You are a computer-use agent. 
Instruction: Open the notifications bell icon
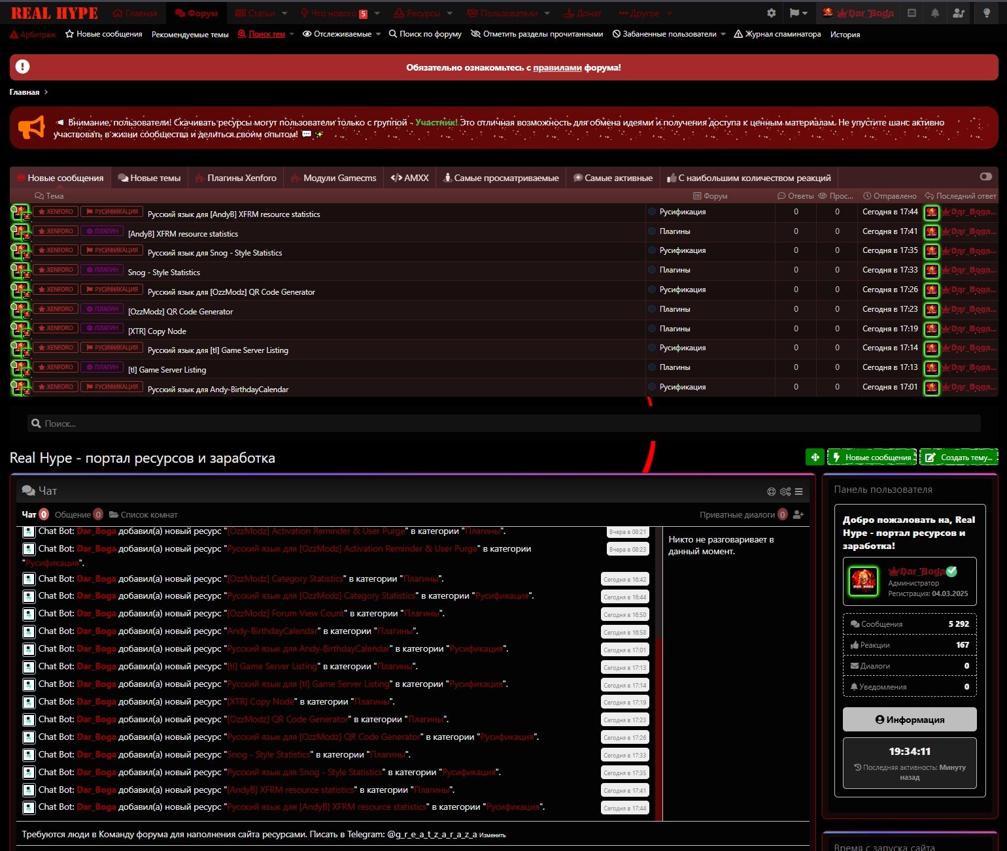(935, 13)
